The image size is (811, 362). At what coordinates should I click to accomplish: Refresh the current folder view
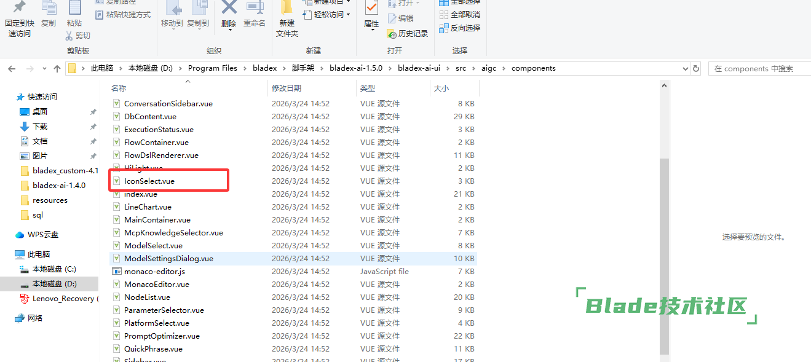tap(696, 69)
